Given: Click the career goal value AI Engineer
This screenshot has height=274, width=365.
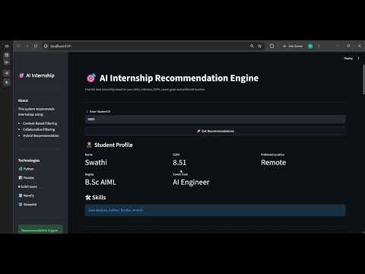Looking at the screenshot, I should coord(191,182).
